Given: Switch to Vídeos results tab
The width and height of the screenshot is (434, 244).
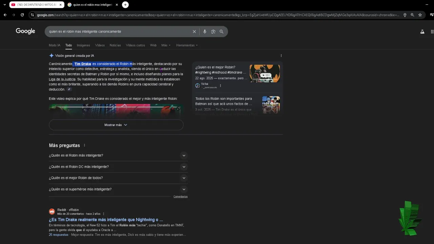Looking at the screenshot, I should 100,45.
